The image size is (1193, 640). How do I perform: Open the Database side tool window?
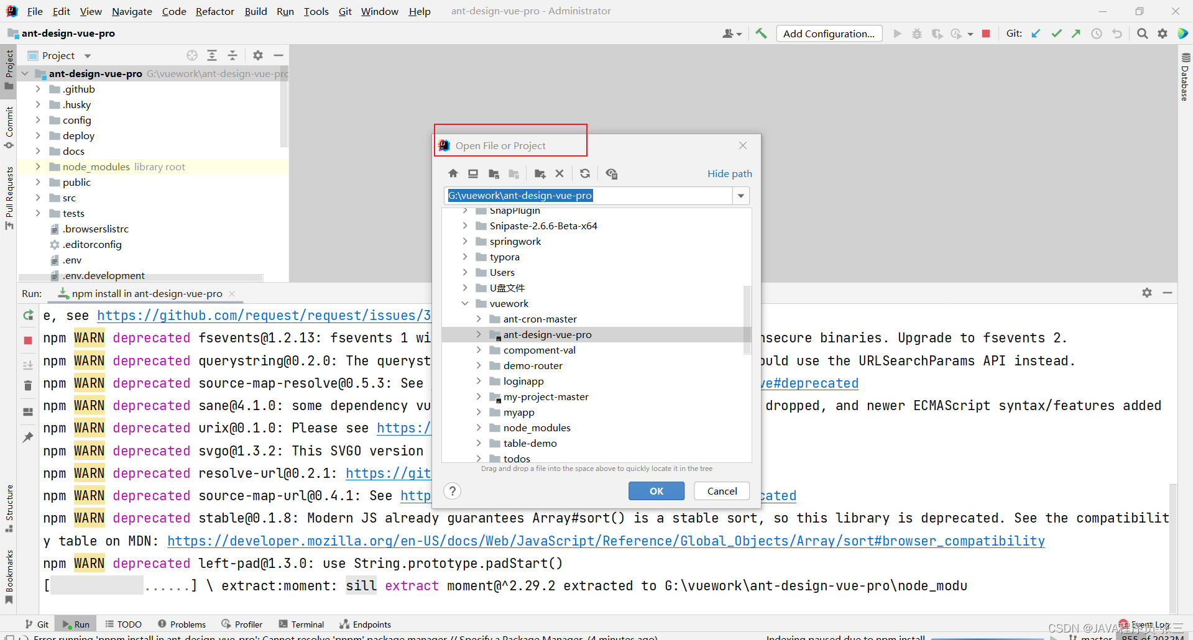pyautogui.click(x=1185, y=77)
